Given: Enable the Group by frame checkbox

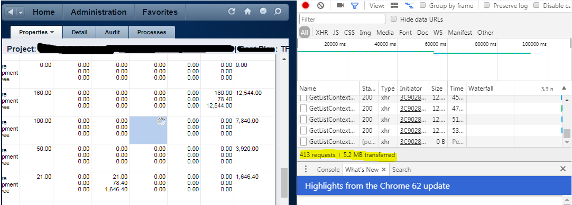Looking at the screenshot, I should [x=422, y=5].
